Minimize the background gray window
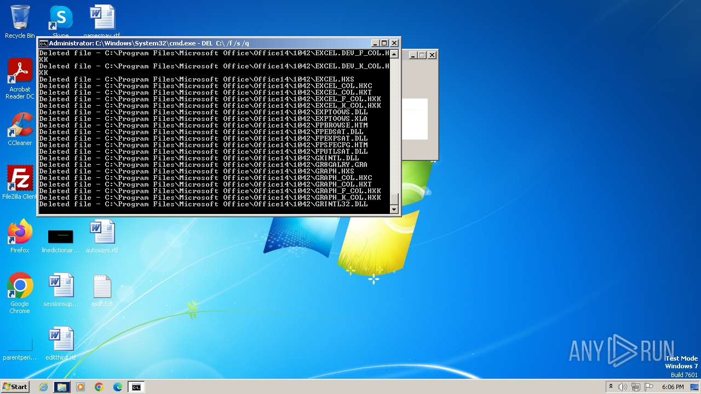The height and width of the screenshot is (394, 701). coord(413,55)
